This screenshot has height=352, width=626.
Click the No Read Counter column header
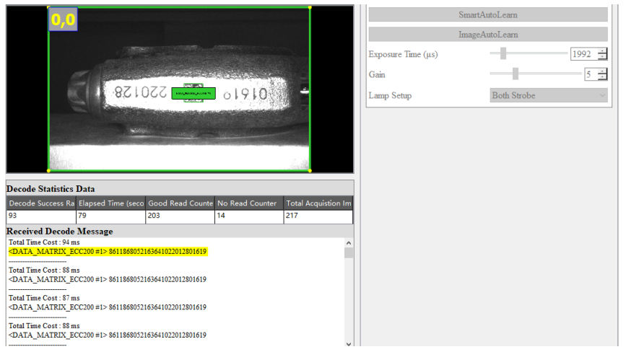248,203
